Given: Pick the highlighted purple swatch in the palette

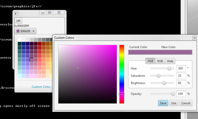Looking at the screenshot, I should click(32, 60).
